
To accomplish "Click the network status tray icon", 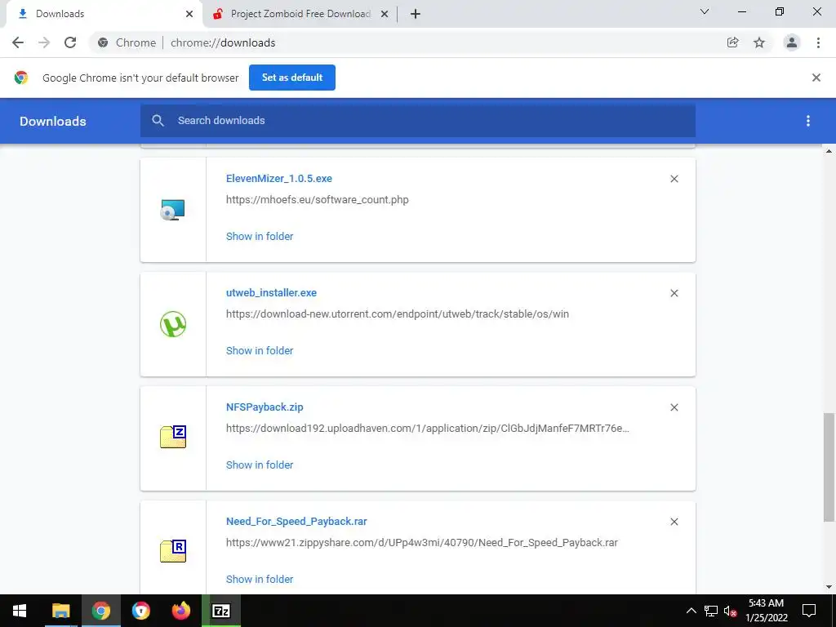I will coord(711,611).
